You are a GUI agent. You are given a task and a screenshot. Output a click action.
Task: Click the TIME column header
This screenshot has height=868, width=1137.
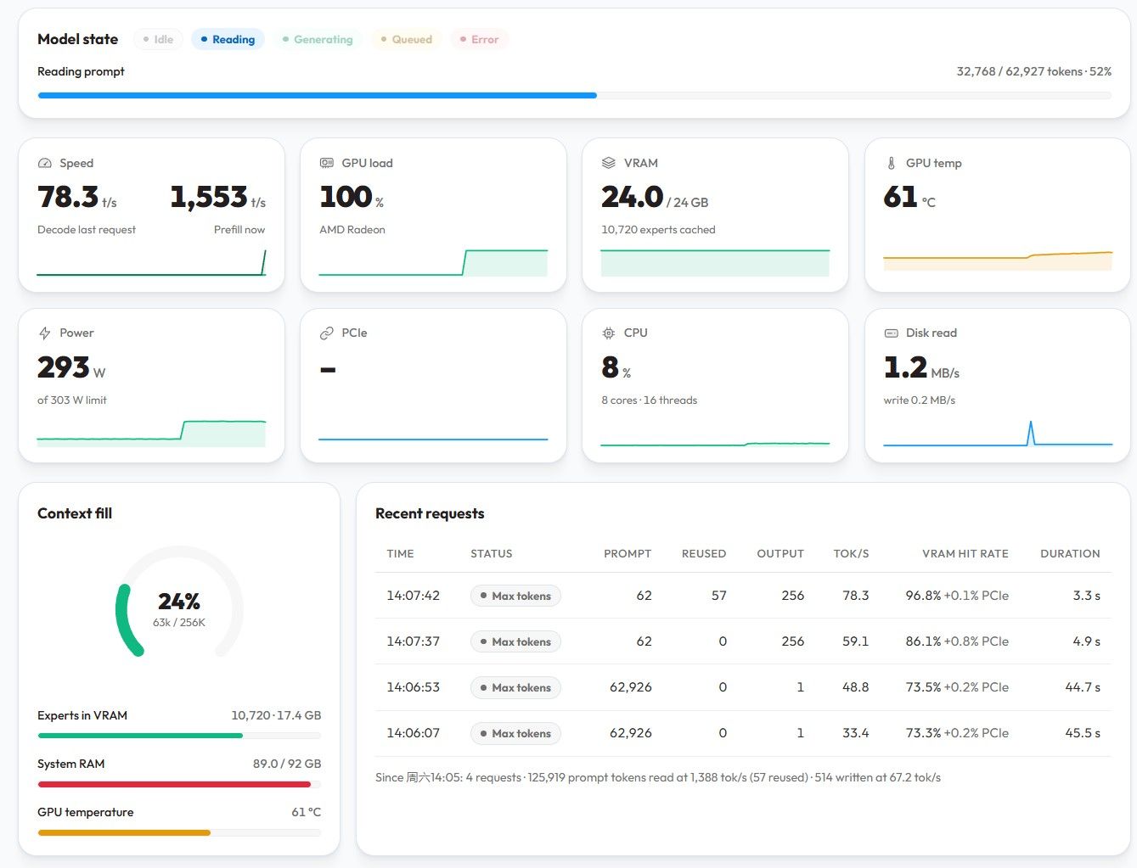pos(400,553)
